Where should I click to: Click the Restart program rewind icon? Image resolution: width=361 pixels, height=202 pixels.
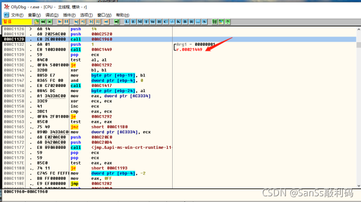click(x=43, y=22)
